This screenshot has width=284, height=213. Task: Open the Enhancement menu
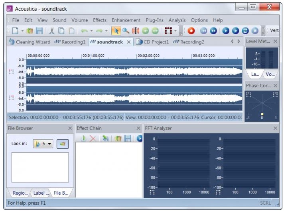pos(126,20)
